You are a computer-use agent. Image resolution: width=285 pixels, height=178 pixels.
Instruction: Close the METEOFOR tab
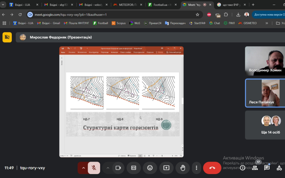click(x=141, y=5)
